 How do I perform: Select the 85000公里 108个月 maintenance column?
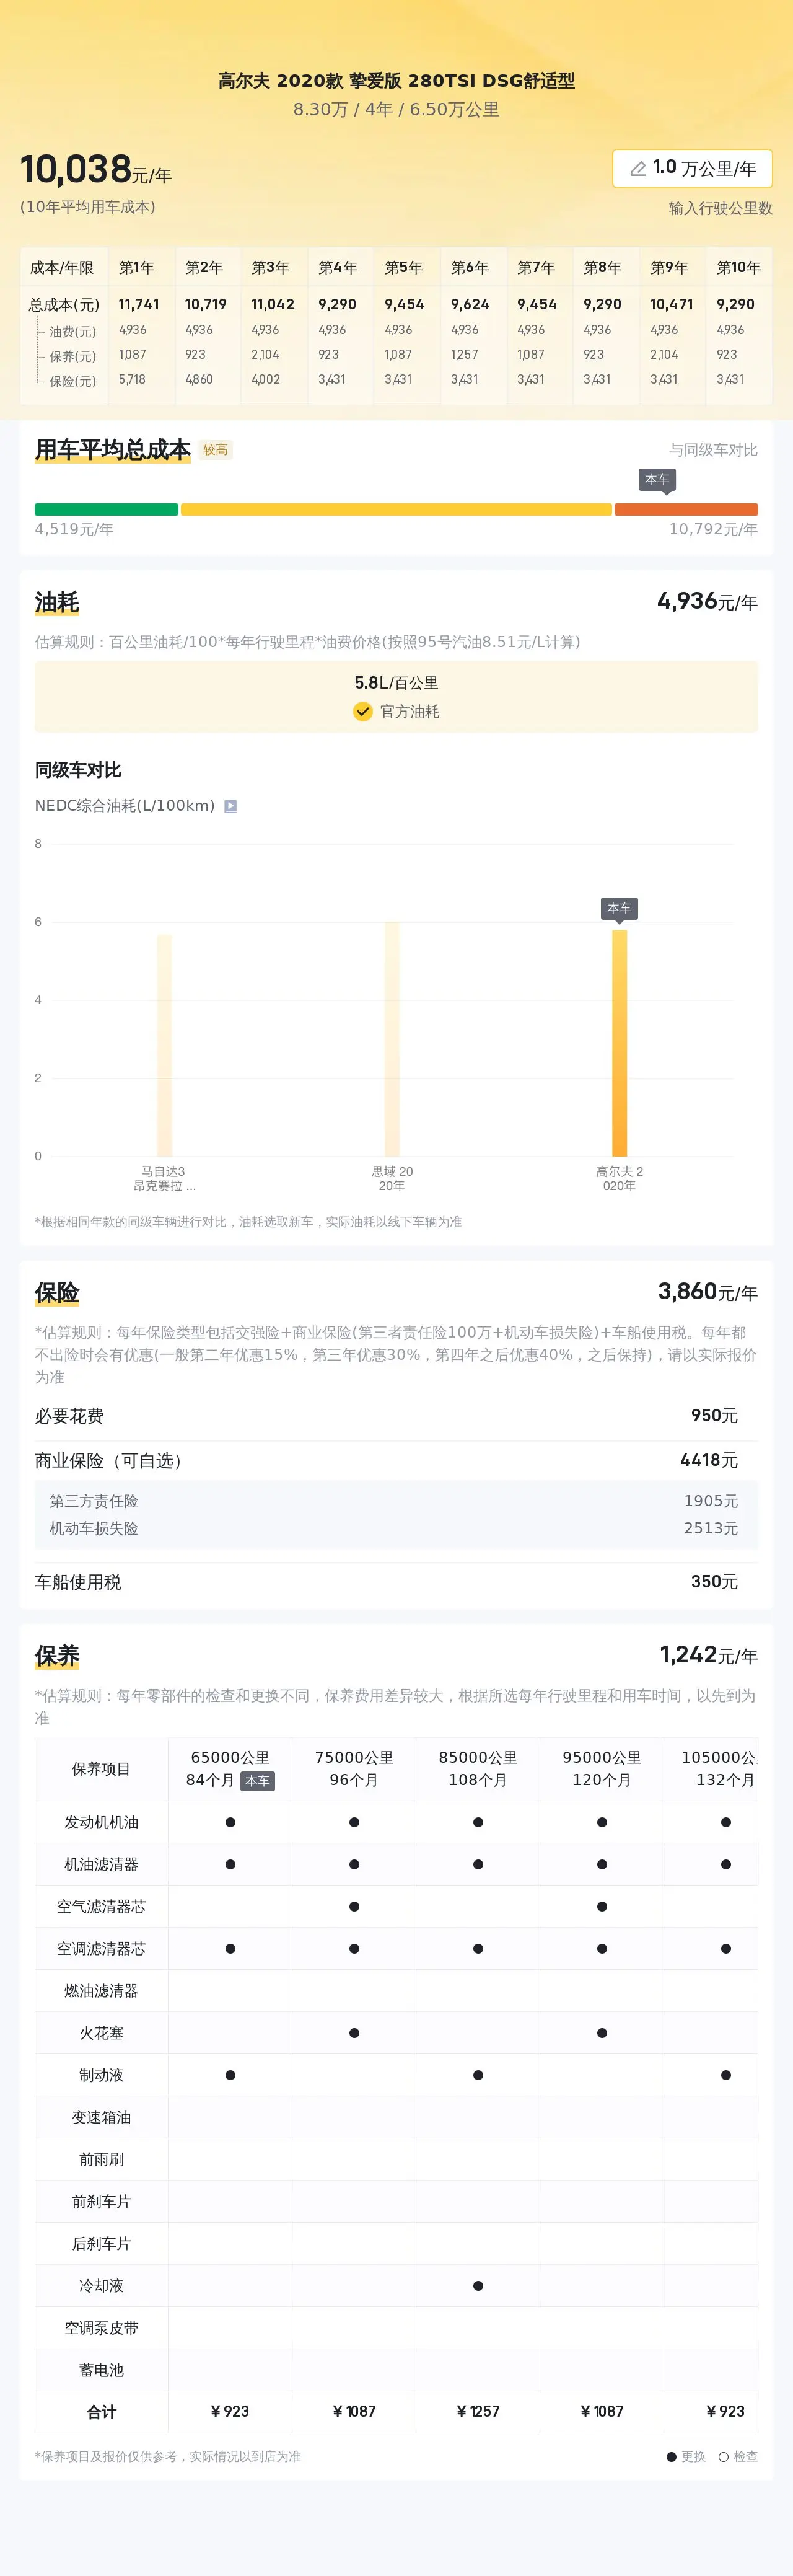pyautogui.click(x=478, y=1768)
